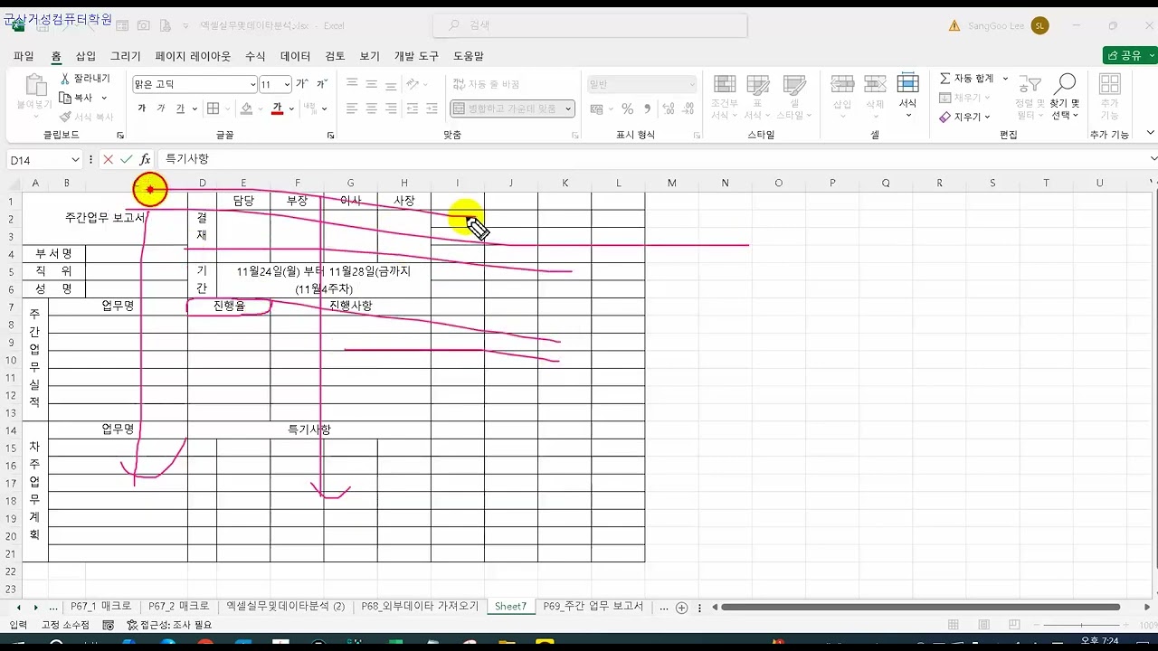The height and width of the screenshot is (651, 1158).
Task: Click the Insert (삽입) cells icon
Action: tap(842, 84)
